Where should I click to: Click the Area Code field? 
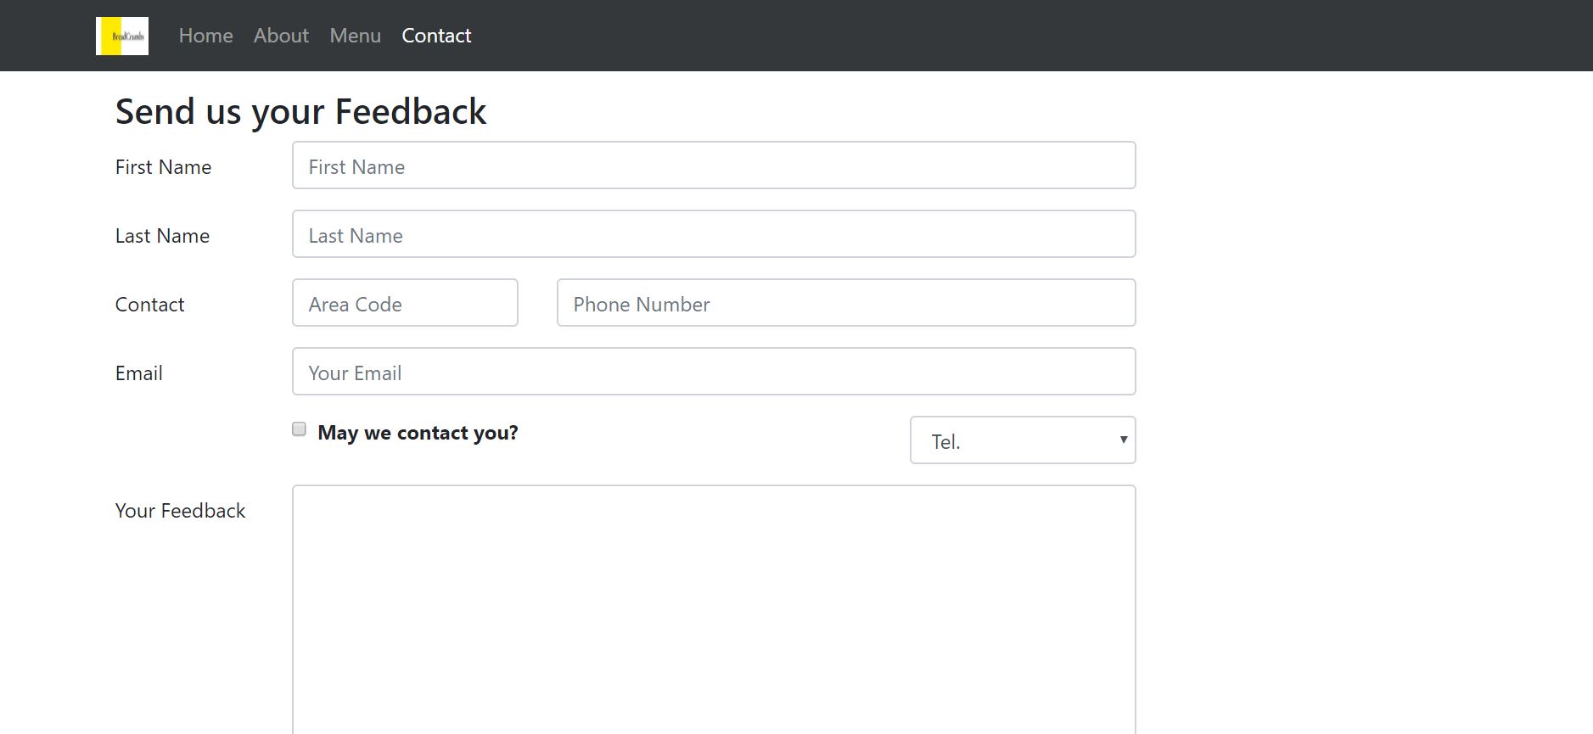(x=405, y=303)
